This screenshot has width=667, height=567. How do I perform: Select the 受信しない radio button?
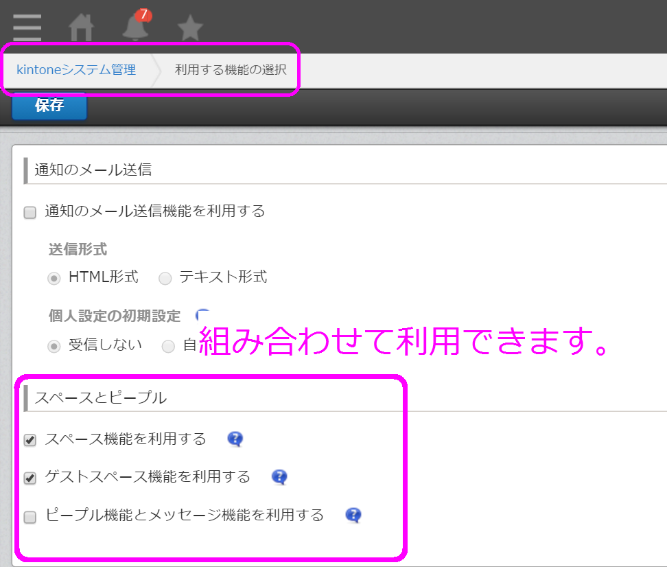[x=54, y=346]
